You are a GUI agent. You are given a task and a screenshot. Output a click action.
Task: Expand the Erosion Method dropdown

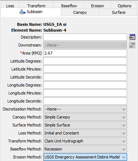pyautogui.click(x=85, y=157)
